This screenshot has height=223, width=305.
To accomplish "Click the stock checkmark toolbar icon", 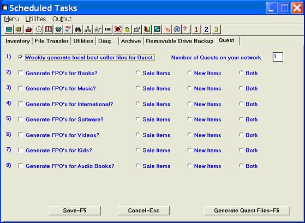I will (68, 29).
